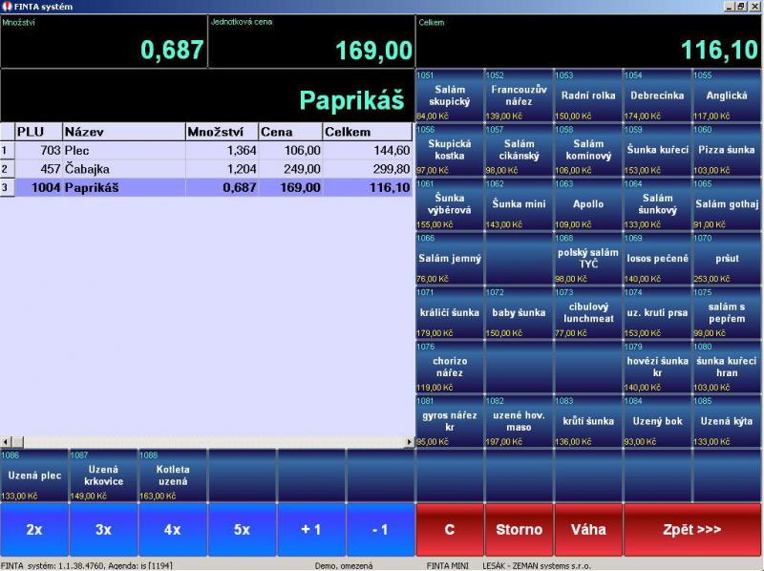This screenshot has height=571, width=764.
Task: Cancel the item with Storno button
Action: (519, 529)
